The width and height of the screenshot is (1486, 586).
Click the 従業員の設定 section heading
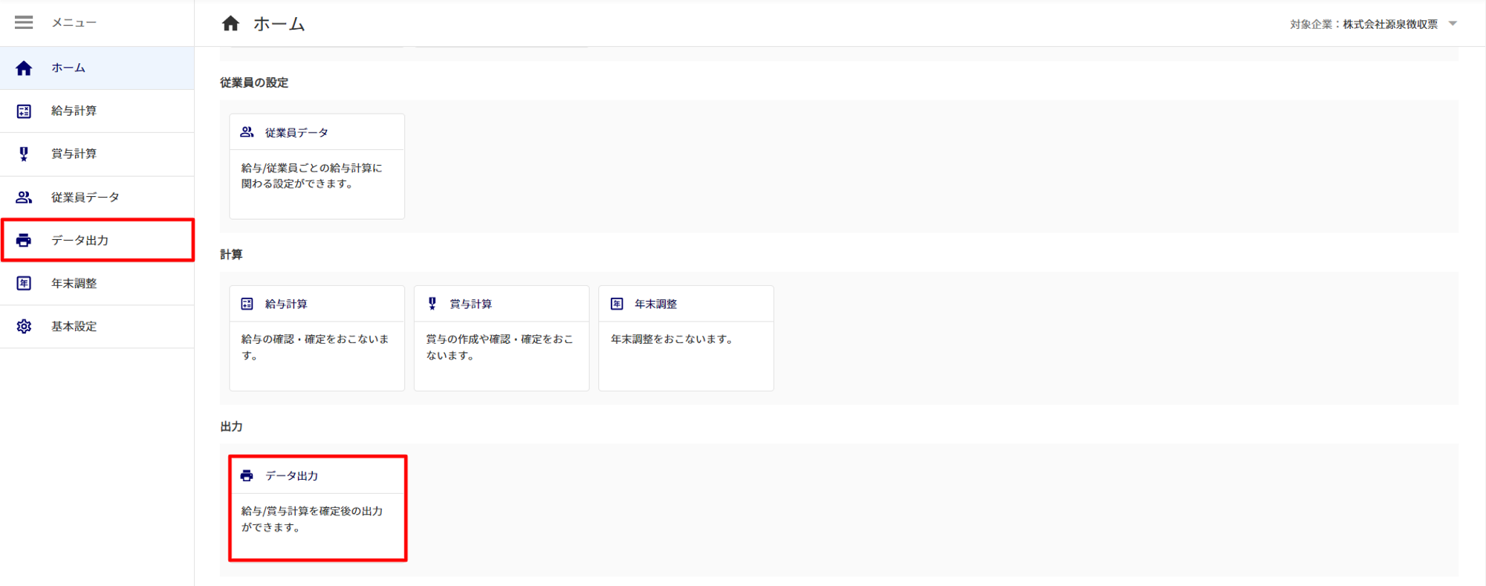254,82
